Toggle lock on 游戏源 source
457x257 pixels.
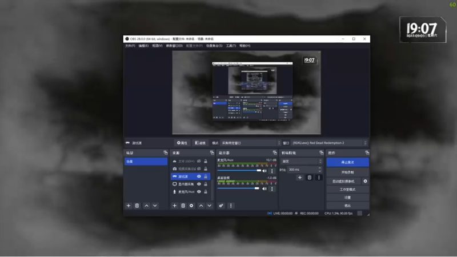pos(206,176)
